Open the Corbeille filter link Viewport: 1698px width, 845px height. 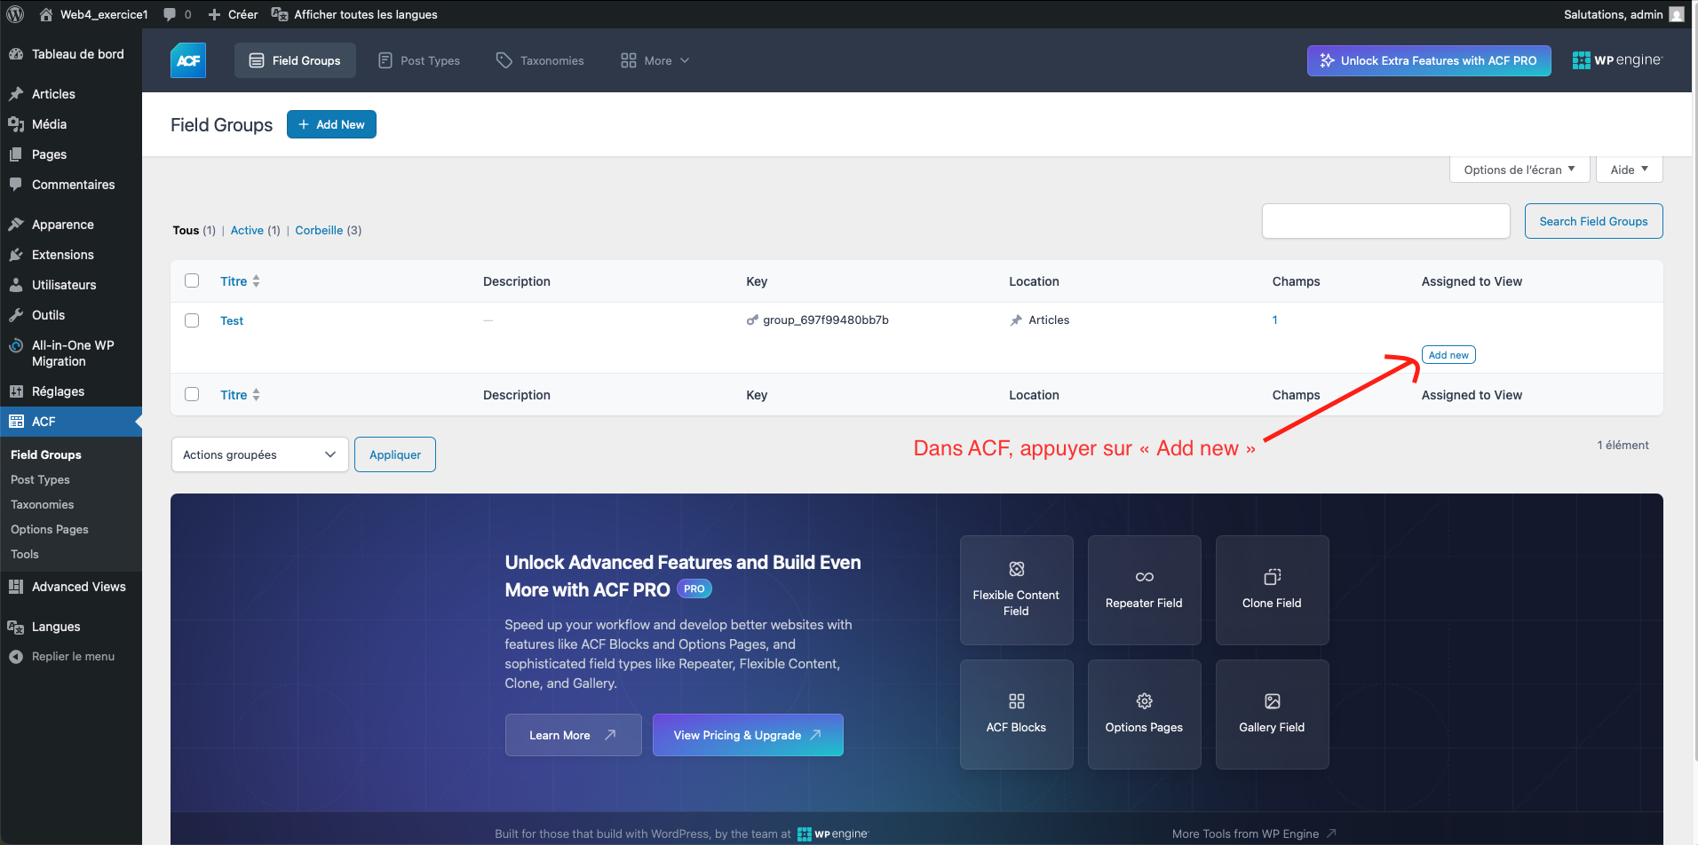point(319,230)
